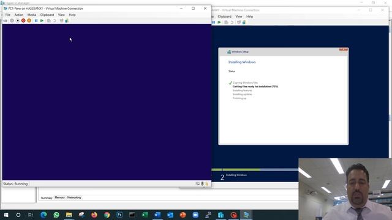The height and width of the screenshot is (220, 392).
Task: Click checkpoint icon in background VM toolbar
Action: [x=226, y=22]
